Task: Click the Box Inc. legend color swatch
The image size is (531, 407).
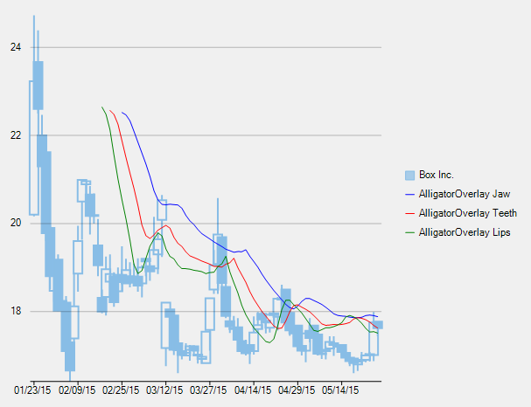Action: pos(410,175)
